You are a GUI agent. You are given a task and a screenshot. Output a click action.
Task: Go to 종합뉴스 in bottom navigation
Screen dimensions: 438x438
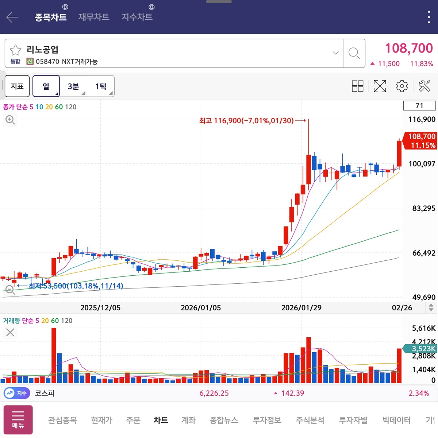tap(224, 420)
